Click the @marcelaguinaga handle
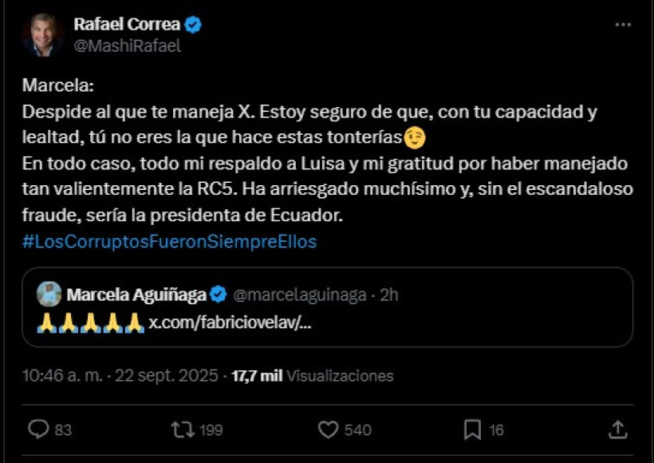Viewport: 654px width, 463px height. 299,295
